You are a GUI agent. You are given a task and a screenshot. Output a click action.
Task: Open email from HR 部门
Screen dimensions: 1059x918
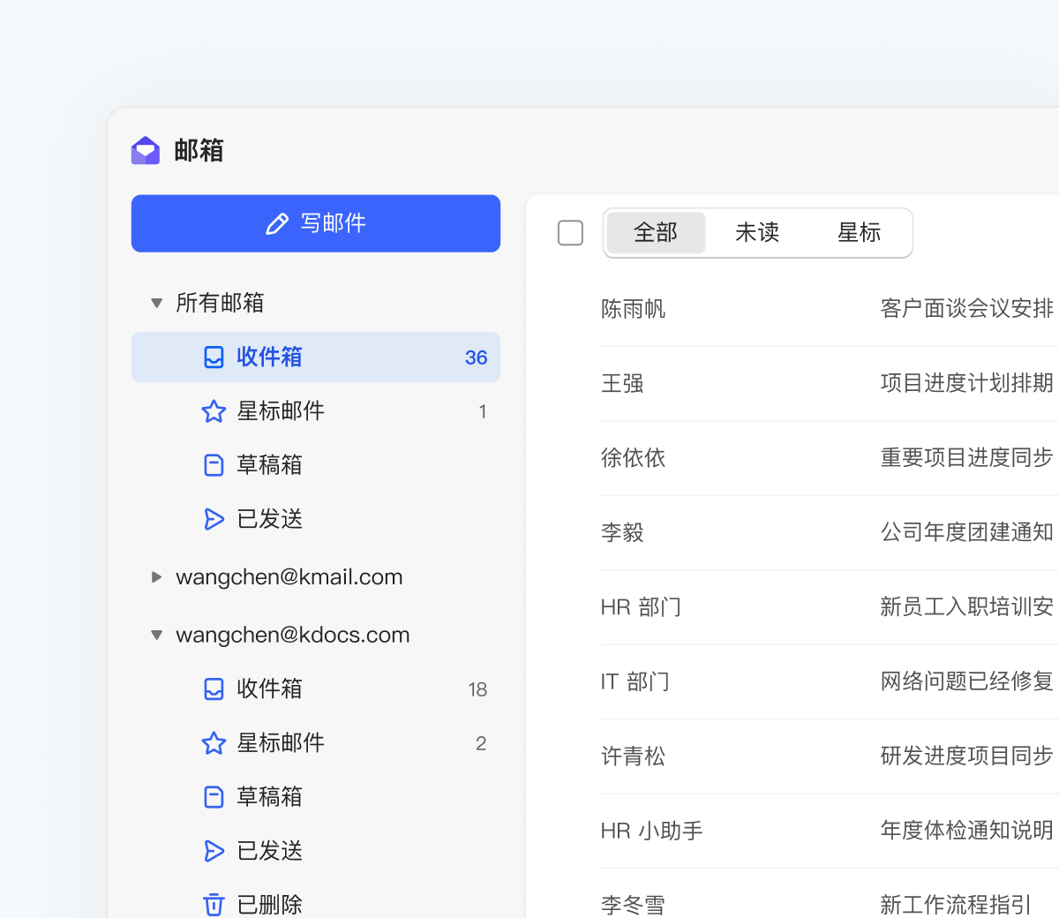pyautogui.click(x=641, y=607)
